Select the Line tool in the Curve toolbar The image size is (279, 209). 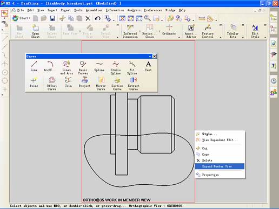(34, 66)
